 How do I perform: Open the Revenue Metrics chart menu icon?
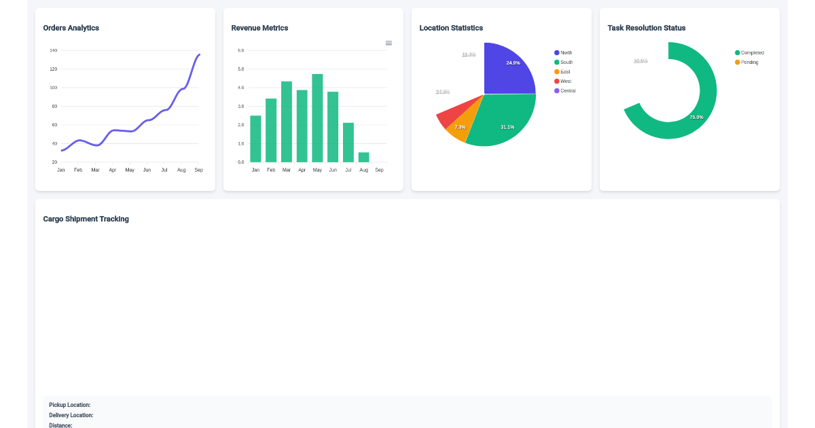[x=388, y=42]
